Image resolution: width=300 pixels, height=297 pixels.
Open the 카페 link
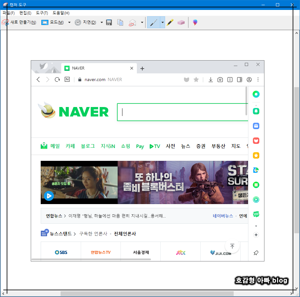tap(70, 146)
